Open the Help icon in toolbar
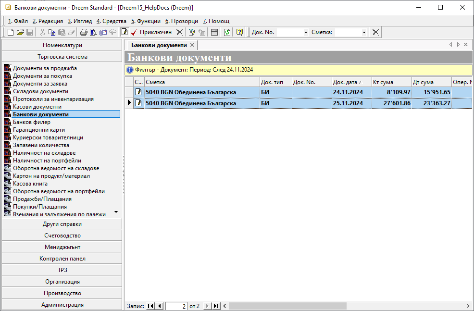 (239, 32)
